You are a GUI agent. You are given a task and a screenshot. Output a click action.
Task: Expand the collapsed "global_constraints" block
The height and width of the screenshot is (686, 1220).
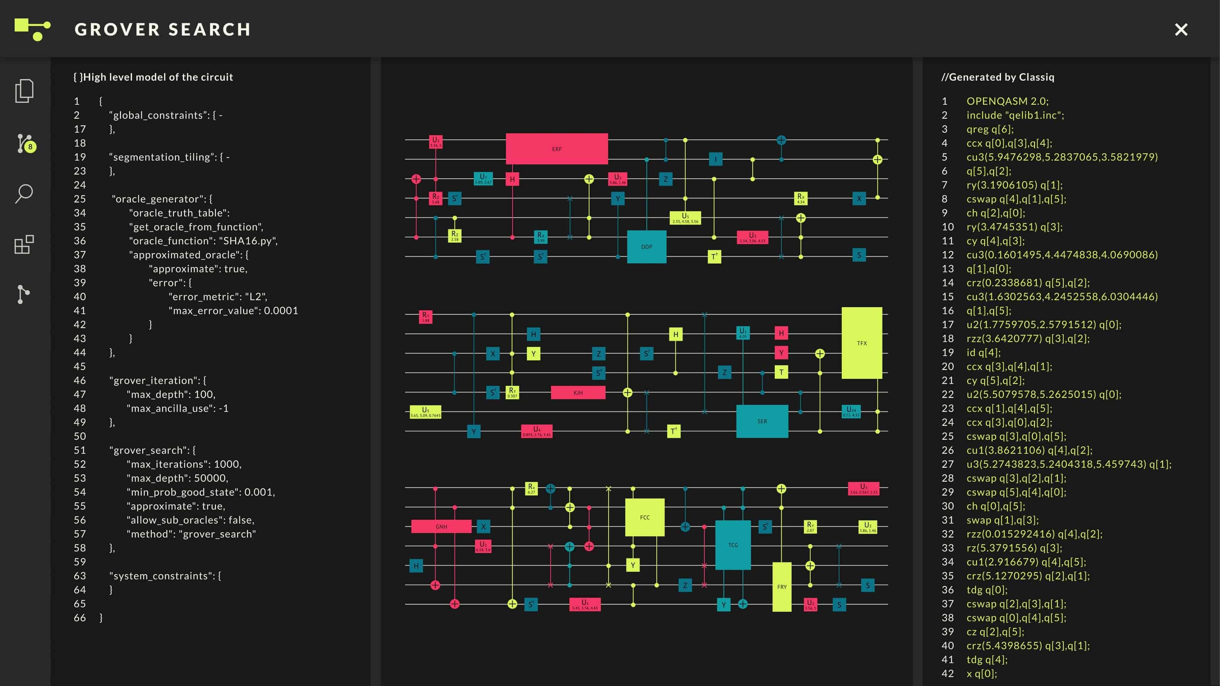coord(221,115)
